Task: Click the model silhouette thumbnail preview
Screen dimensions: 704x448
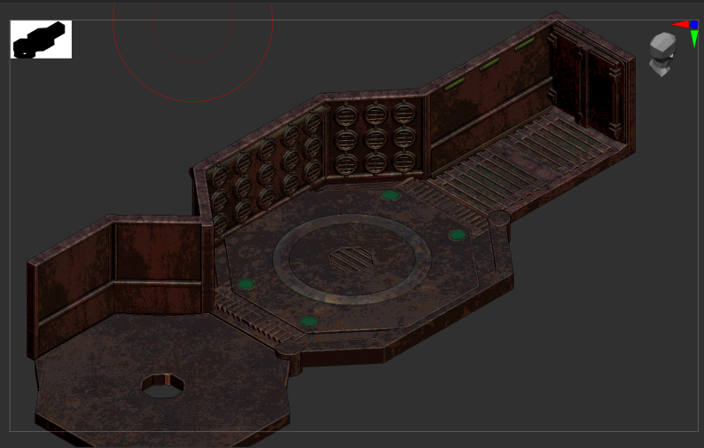Action: pos(41,40)
